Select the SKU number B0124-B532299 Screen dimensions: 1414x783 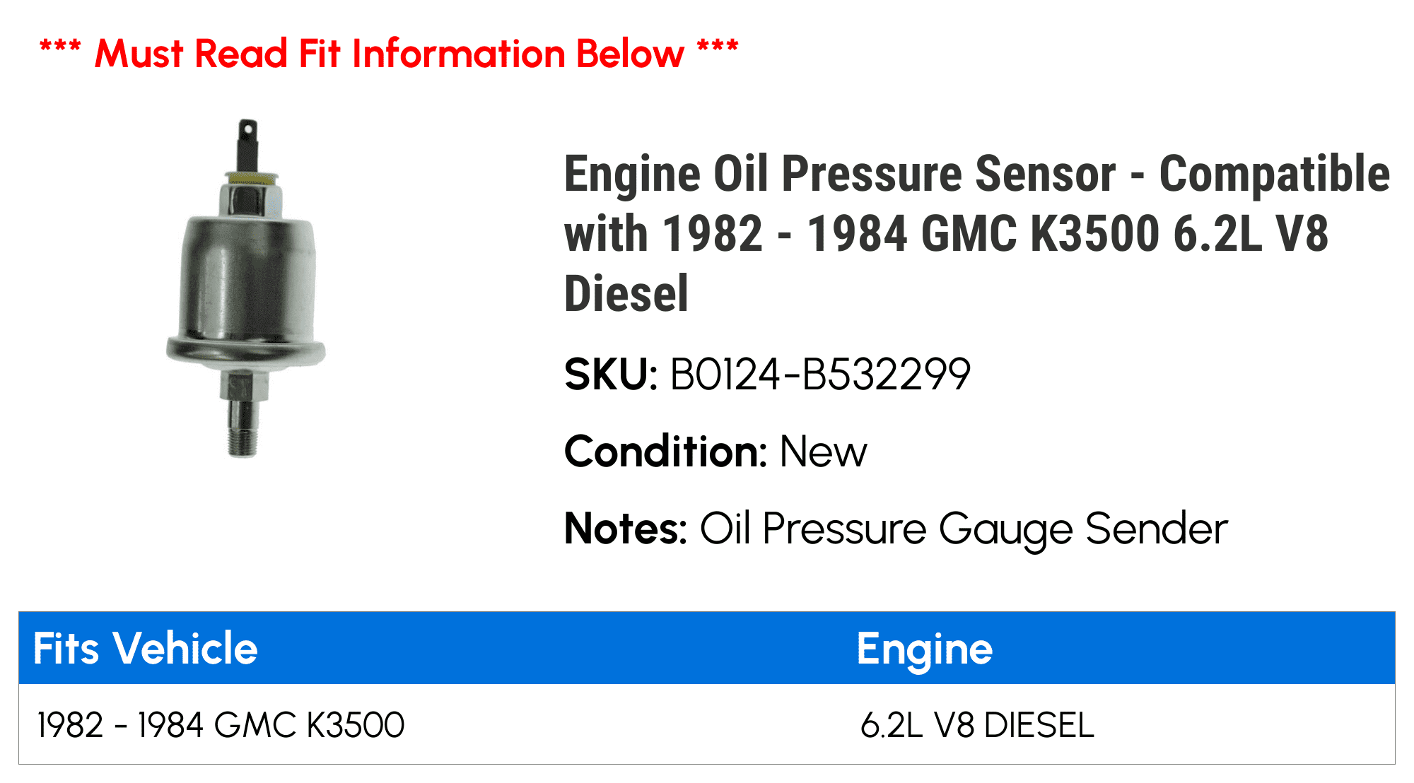pyautogui.click(x=820, y=374)
